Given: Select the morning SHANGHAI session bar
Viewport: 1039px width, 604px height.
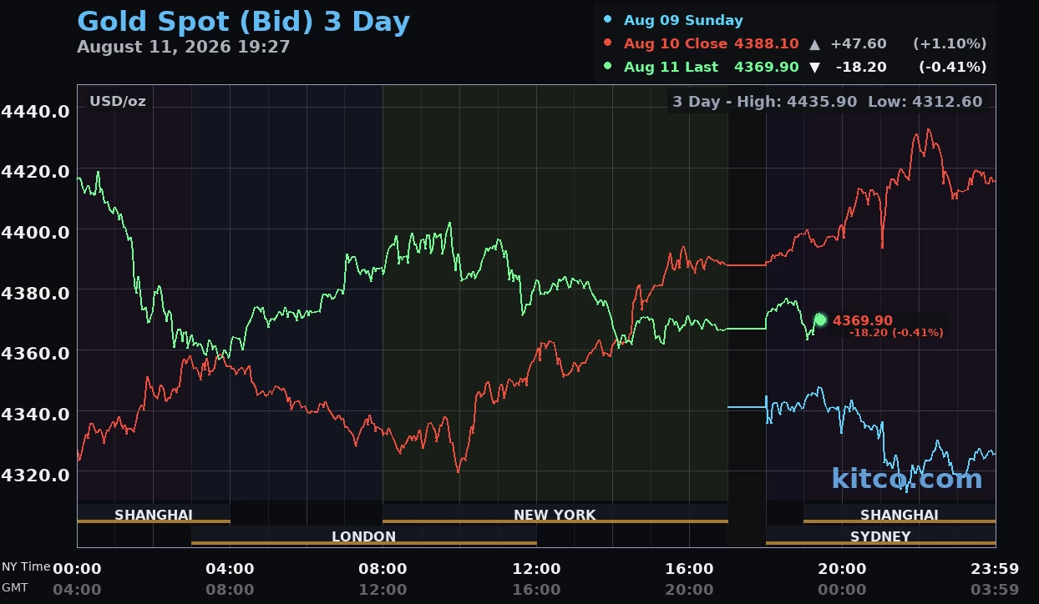Looking at the screenshot, I should point(154,514).
